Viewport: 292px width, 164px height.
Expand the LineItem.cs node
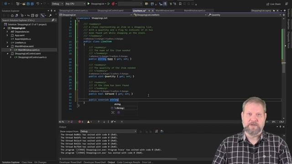pyautogui.click(x=7, y=42)
